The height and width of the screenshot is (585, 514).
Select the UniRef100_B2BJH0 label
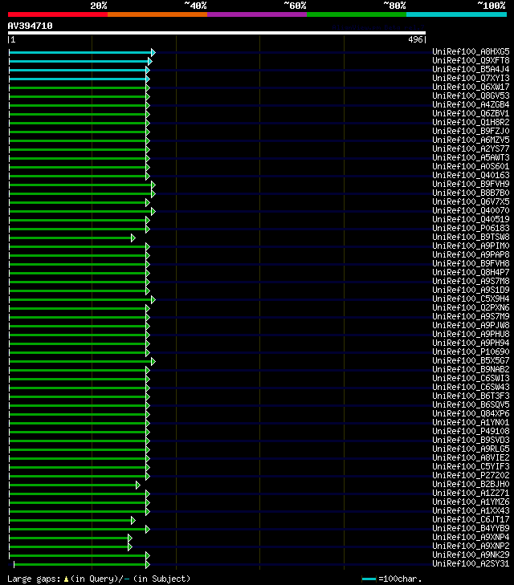click(x=471, y=484)
